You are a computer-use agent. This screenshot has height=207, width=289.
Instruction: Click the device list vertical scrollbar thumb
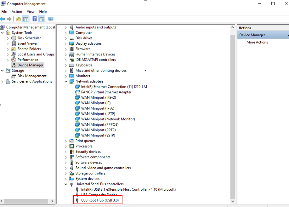[233, 117]
